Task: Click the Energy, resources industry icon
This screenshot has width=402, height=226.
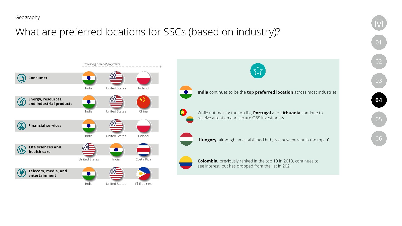Action: [22, 102]
